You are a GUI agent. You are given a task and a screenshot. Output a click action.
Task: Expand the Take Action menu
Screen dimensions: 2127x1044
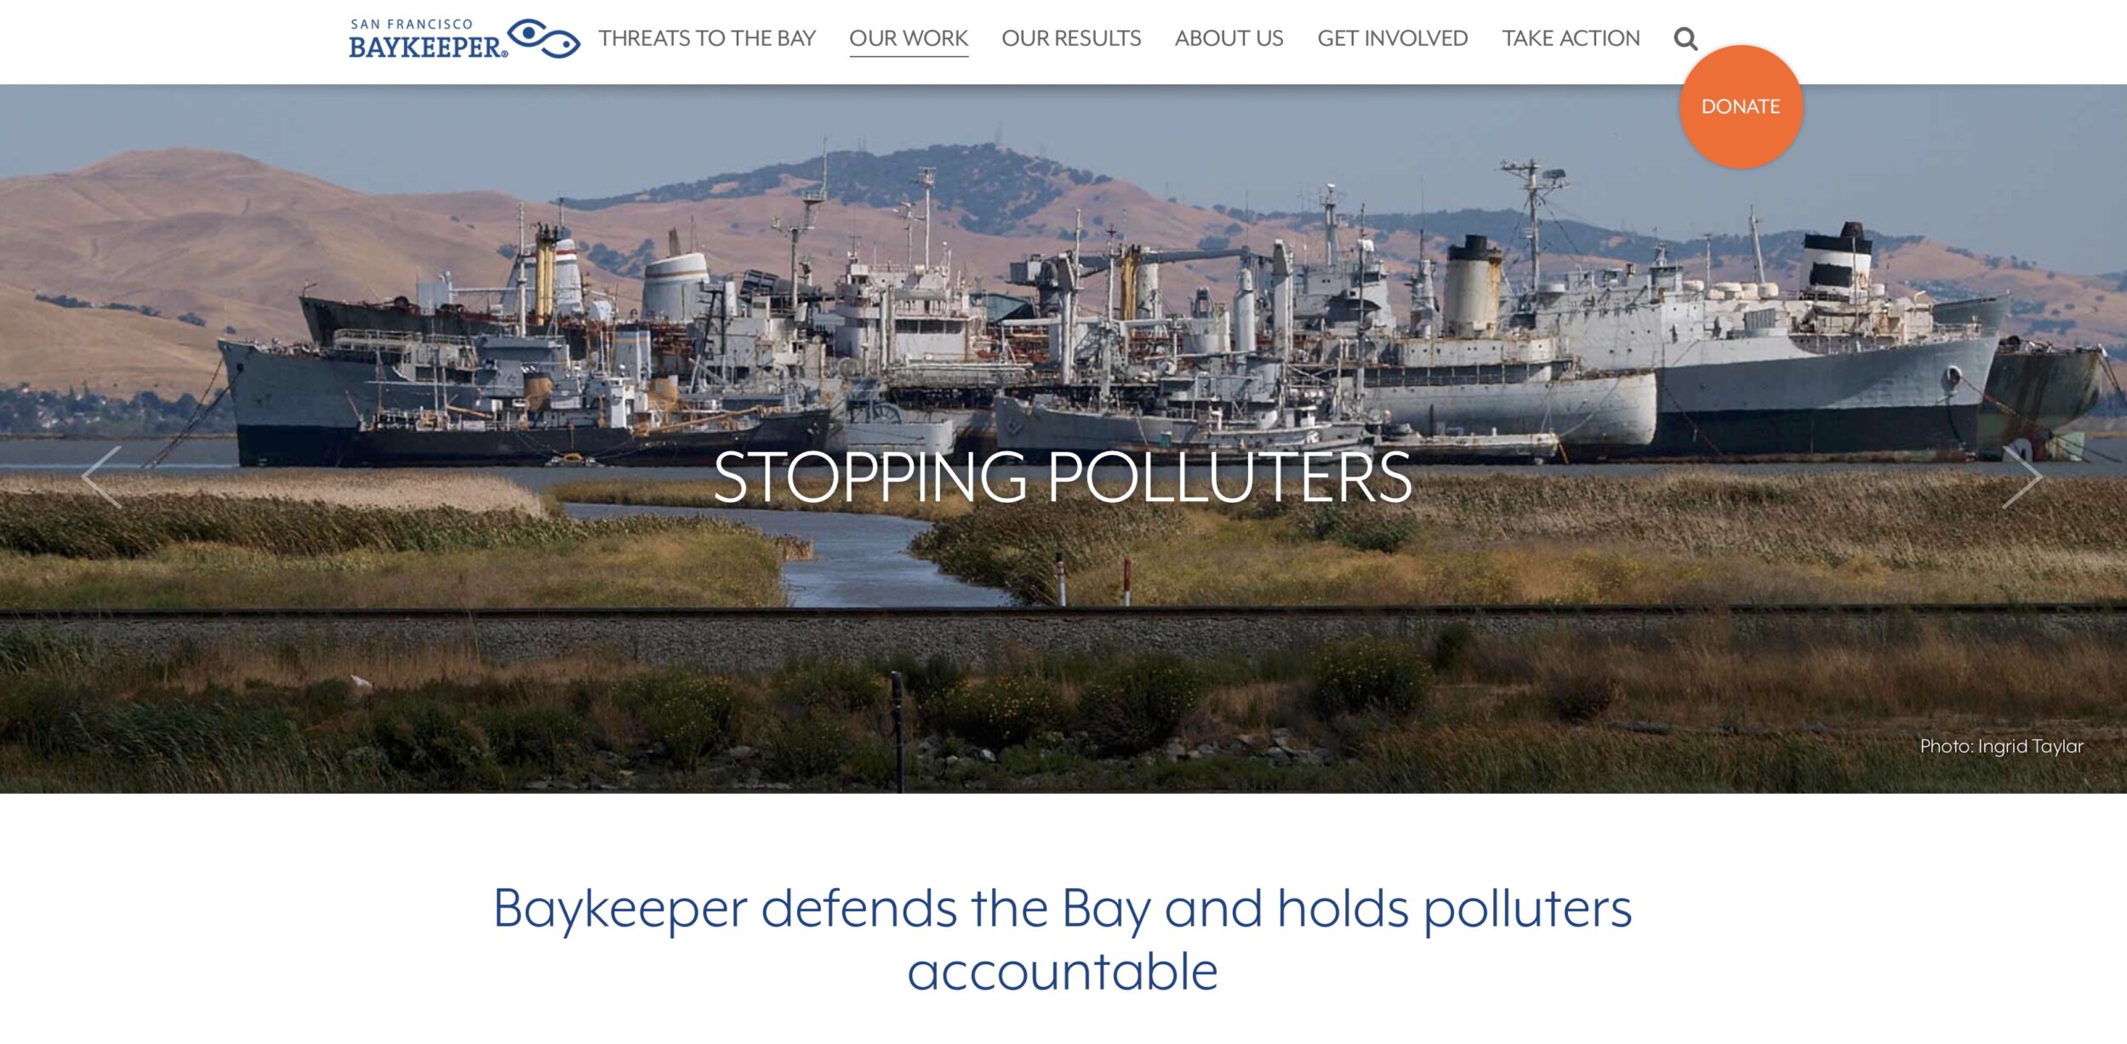point(1571,38)
